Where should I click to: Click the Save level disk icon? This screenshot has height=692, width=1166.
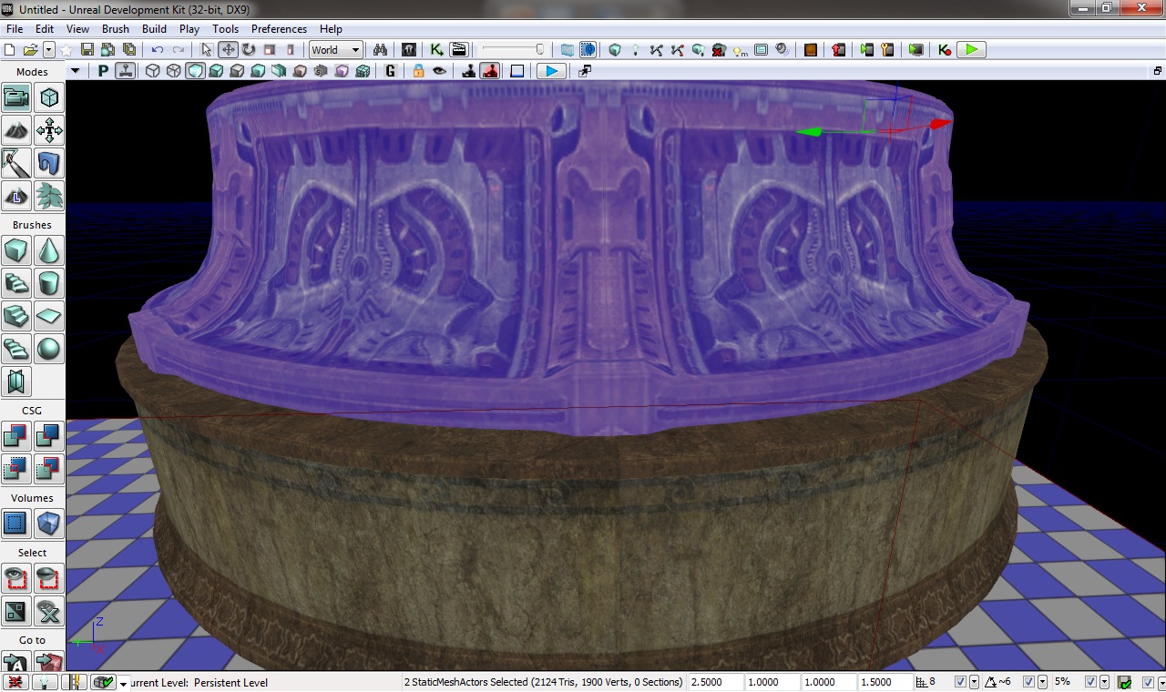87,50
